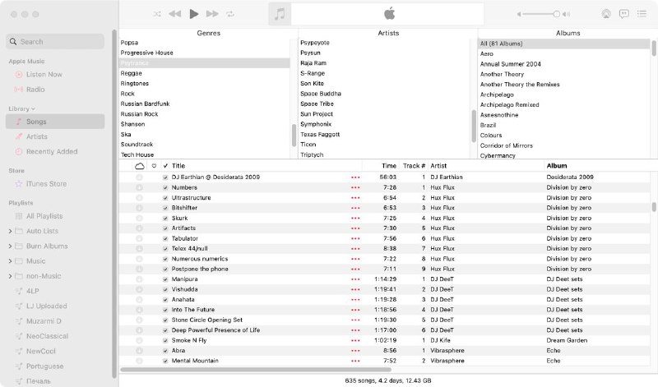Image resolution: width=658 pixels, height=387 pixels.
Task: Expand the Music playlist folder
Action: (10, 261)
